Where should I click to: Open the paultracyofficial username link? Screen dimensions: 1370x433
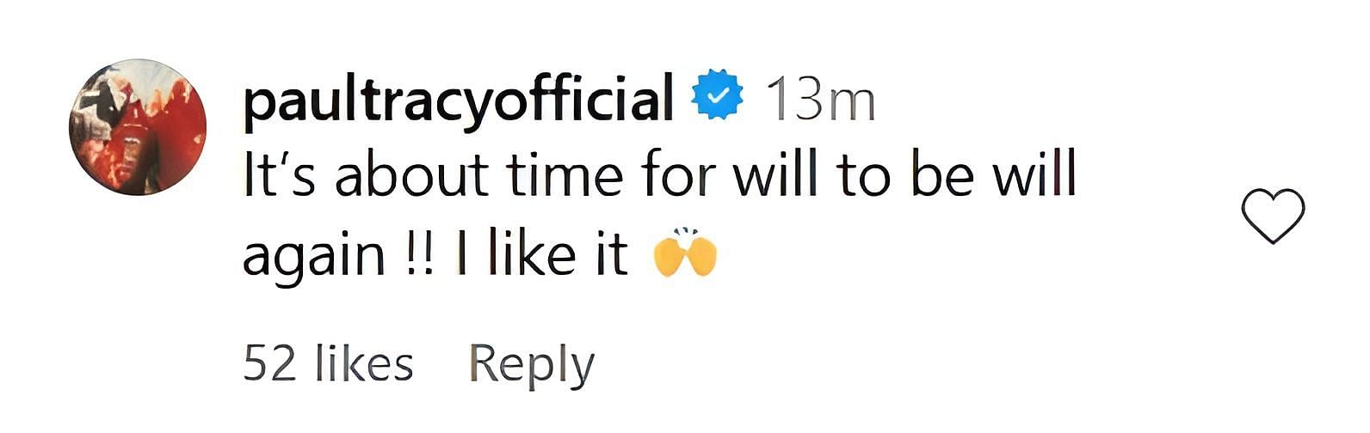click(458, 101)
